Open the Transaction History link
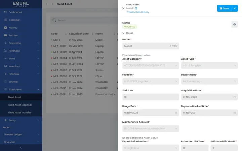The height and width of the screenshot is (151, 242). point(138,12)
